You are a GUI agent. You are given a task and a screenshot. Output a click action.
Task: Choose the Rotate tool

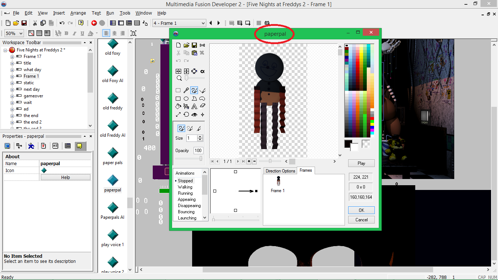tap(186, 114)
